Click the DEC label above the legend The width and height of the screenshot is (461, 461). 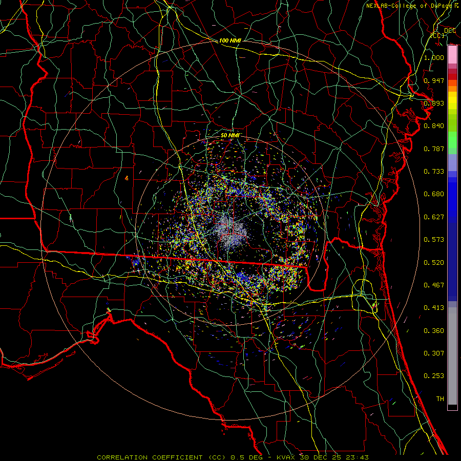450,31
